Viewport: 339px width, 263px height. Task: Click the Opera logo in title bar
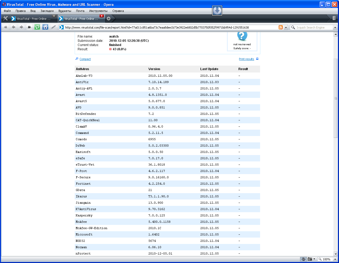tap(4, 4)
